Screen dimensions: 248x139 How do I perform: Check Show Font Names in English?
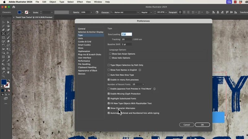click(109, 70)
